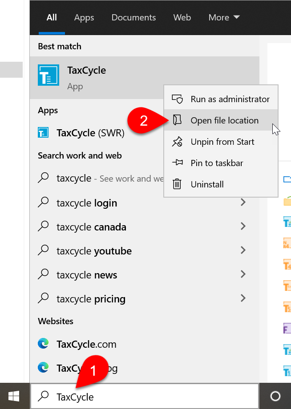Viewport: 291px width, 409px height.
Task: Click the TaxCycle (SWR) app icon
Action: tap(43, 132)
